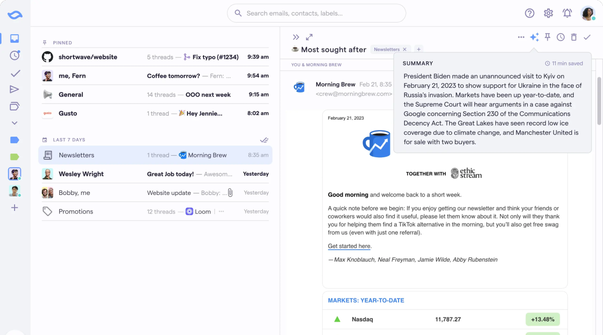Open the Done view via sidebar checkmark

(x=15, y=73)
